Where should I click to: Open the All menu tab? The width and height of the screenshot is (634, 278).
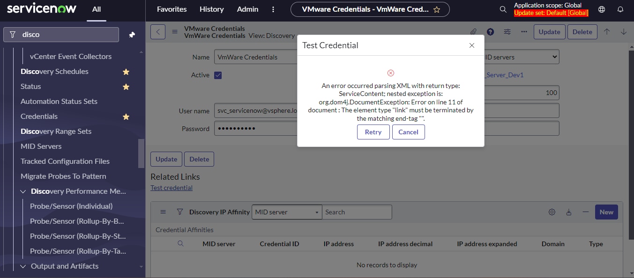coord(97,9)
